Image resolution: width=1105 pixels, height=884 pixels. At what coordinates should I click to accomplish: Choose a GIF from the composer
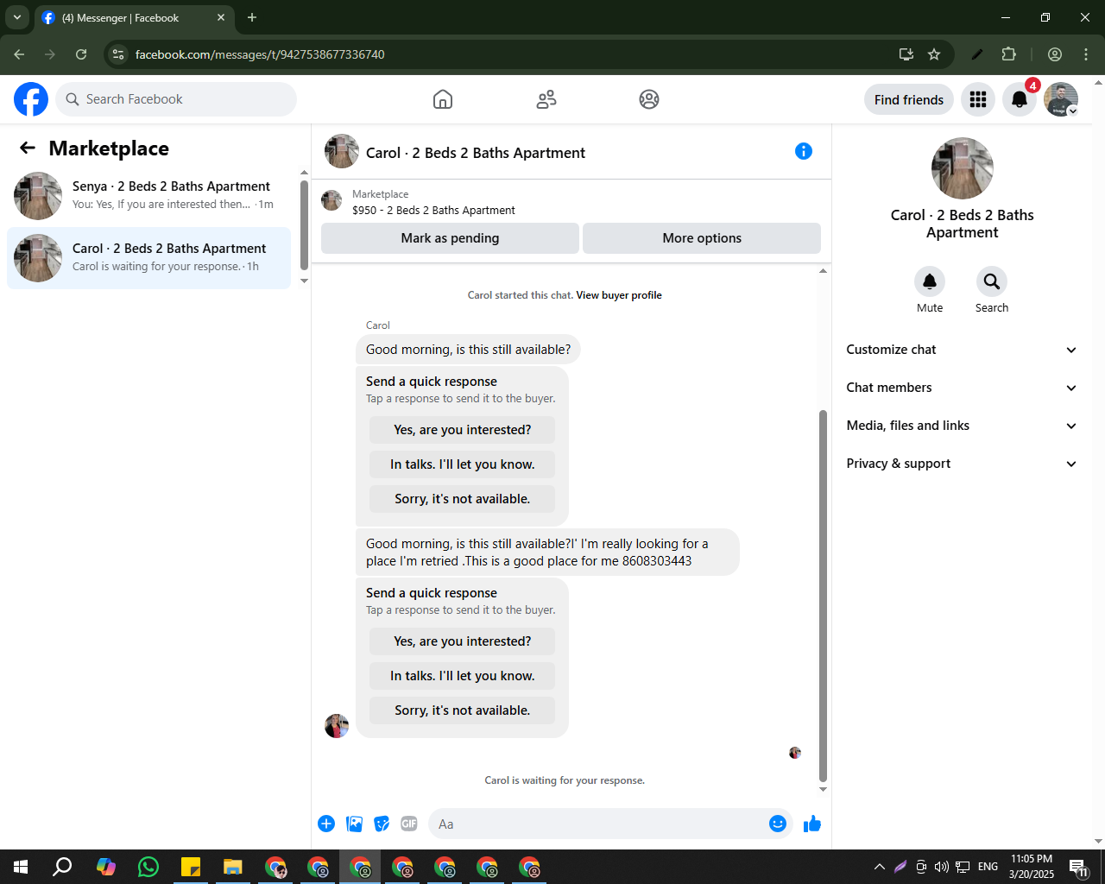coord(409,824)
